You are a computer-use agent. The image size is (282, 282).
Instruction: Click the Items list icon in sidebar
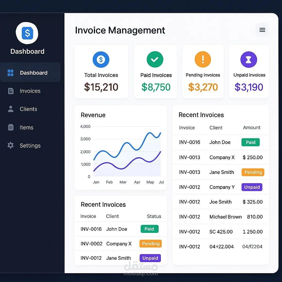click(11, 127)
